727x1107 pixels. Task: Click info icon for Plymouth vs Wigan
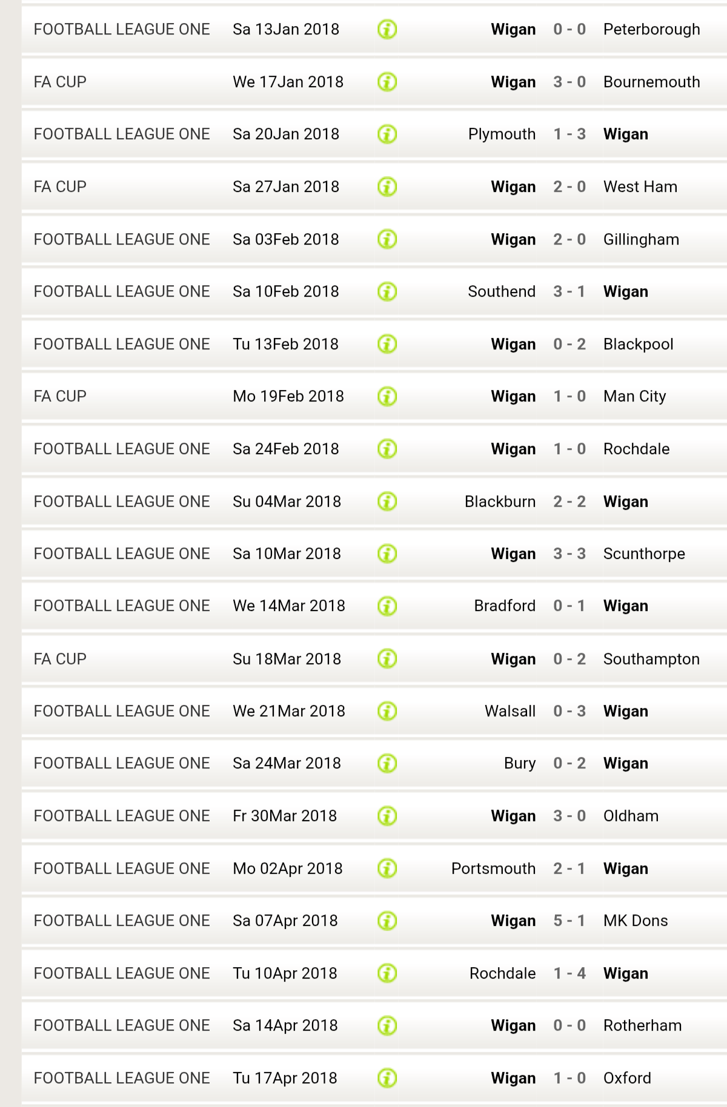click(x=387, y=134)
